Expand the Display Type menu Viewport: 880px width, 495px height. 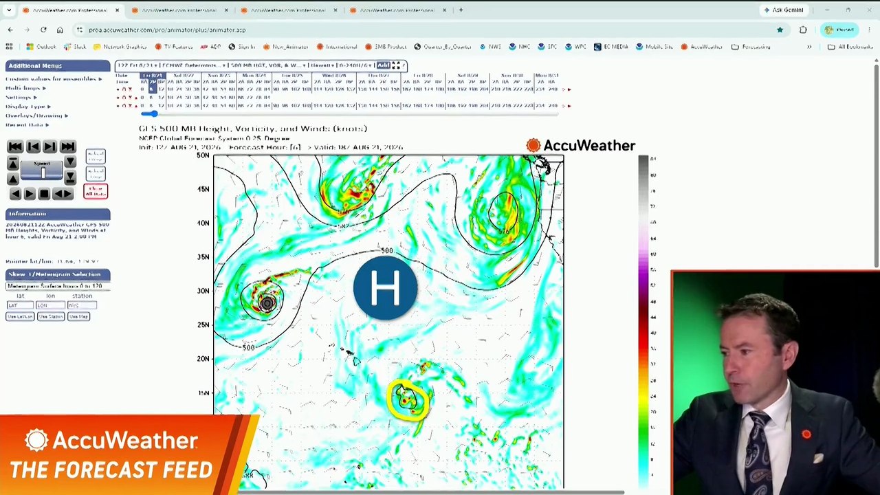click(27, 107)
